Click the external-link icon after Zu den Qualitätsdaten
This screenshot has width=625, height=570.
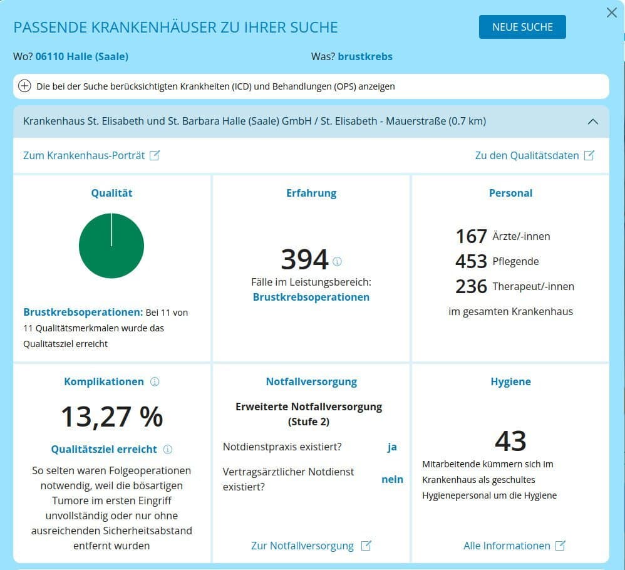pos(589,155)
